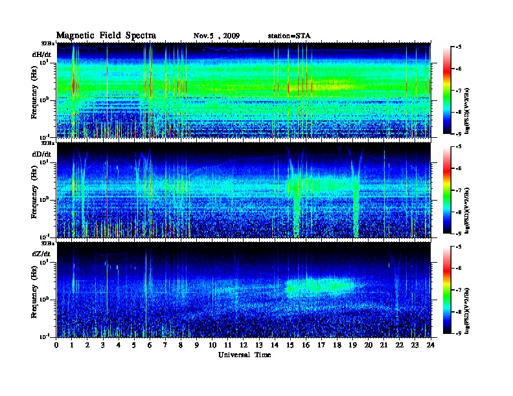Click hour tick label "13" on time axis
The image size is (513, 396).
click(259, 345)
